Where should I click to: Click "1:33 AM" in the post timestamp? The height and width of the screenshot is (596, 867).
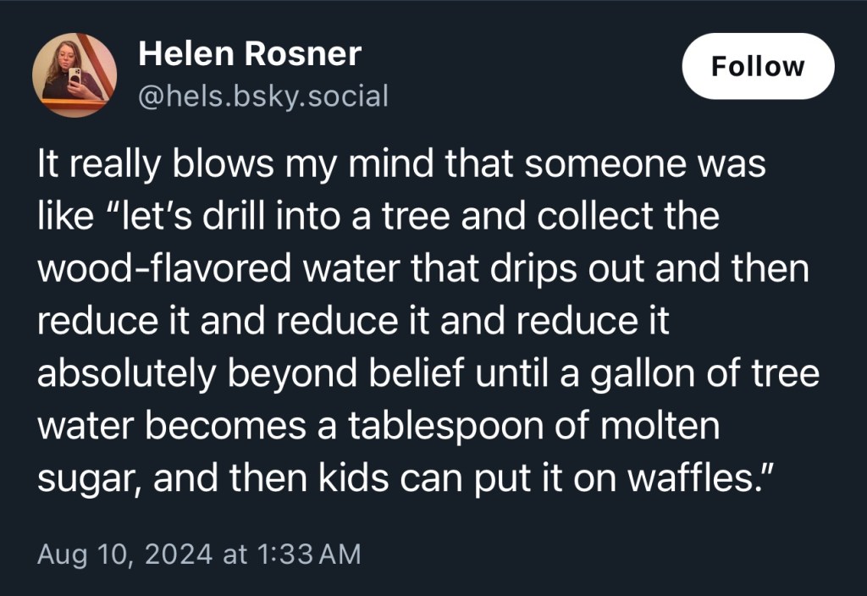pyautogui.click(x=307, y=555)
